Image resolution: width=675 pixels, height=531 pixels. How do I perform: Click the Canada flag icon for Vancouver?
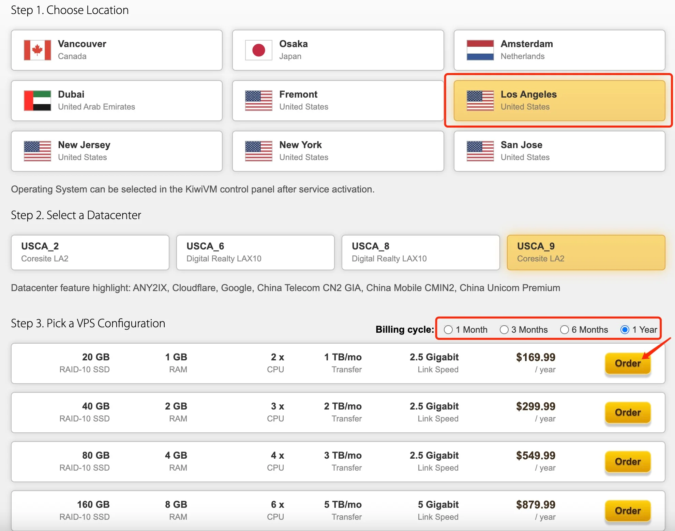37,50
